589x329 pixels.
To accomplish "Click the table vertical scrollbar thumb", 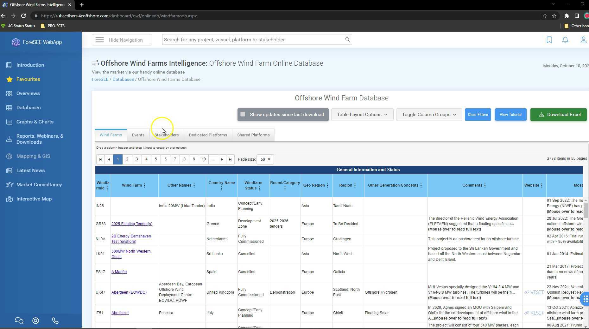I will tap(586, 210).
